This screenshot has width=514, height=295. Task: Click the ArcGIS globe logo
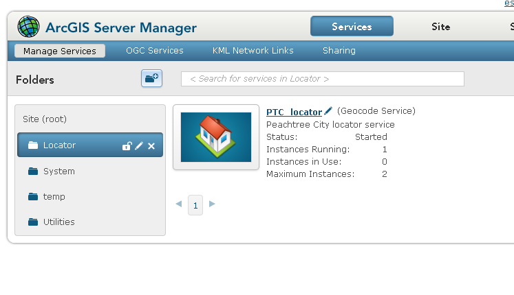click(x=28, y=27)
